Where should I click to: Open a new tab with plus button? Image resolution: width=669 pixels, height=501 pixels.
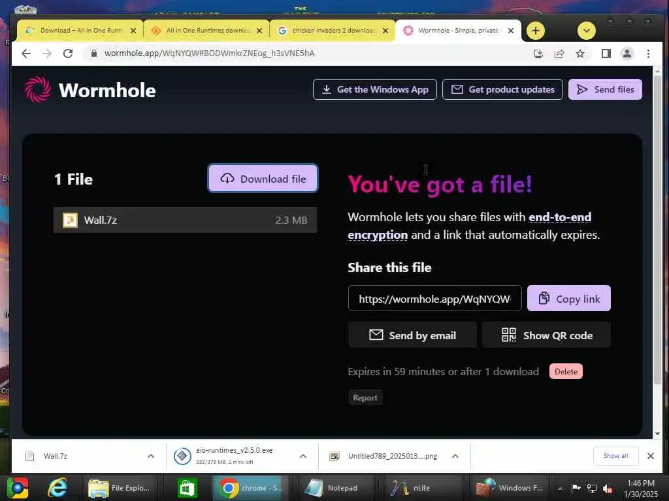[x=536, y=31]
